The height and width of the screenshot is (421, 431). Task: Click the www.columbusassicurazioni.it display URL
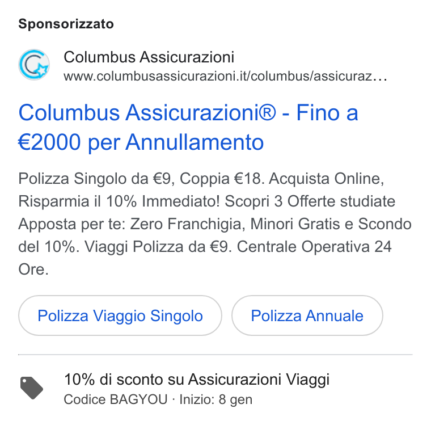click(225, 76)
